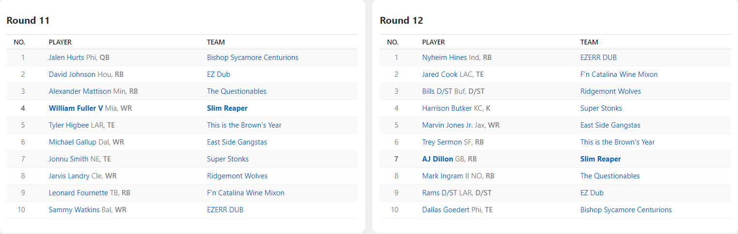Select William Fuller V player link
The width and height of the screenshot is (738, 234).
click(x=76, y=108)
